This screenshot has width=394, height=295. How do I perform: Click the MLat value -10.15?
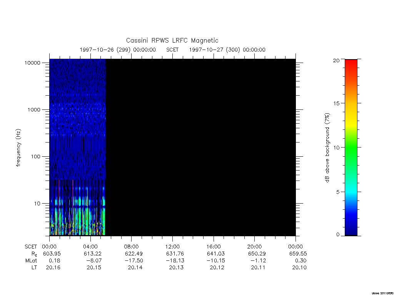point(216,261)
